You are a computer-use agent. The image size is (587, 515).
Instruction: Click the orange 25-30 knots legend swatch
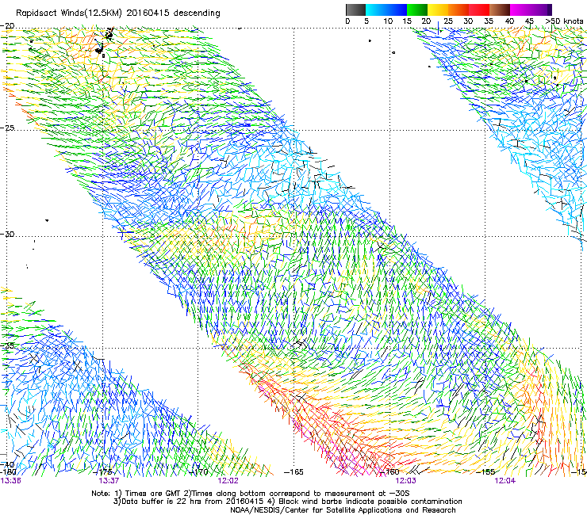[458, 10]
